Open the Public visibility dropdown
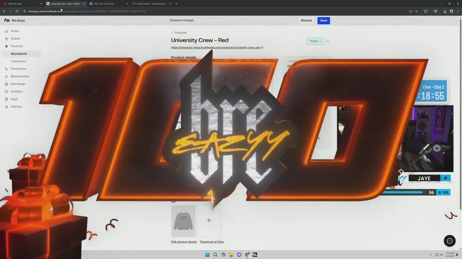This screenshot has height=259, width=462. click(315, 41)
